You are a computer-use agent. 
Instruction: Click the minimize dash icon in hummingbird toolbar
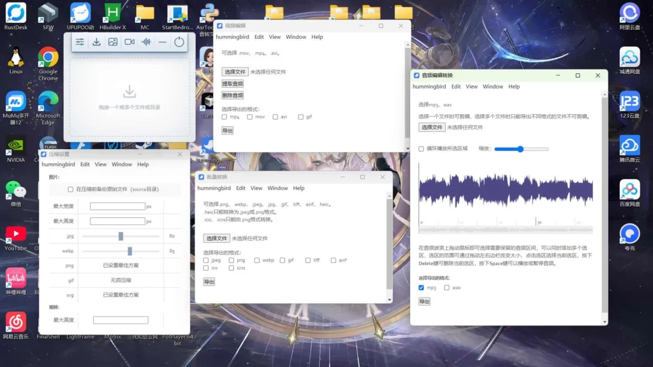[x=163, y=42]
